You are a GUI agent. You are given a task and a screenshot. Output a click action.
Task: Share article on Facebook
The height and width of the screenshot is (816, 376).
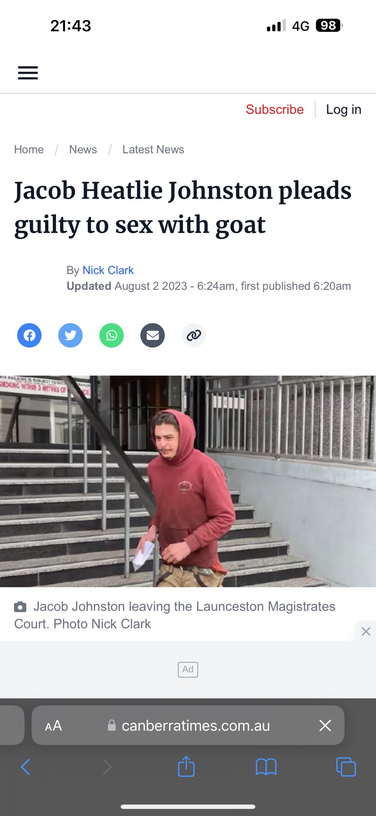[x=29, y=335]
